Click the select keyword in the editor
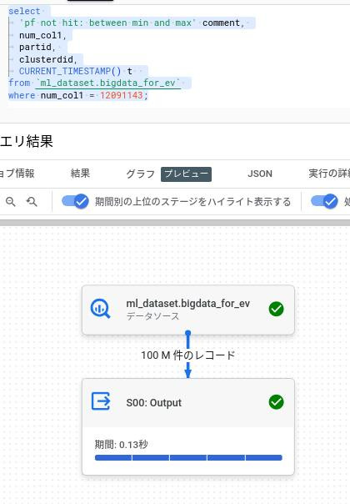This screenshot has width=350, height=504. pyautogui.click(x=24, y=11)
